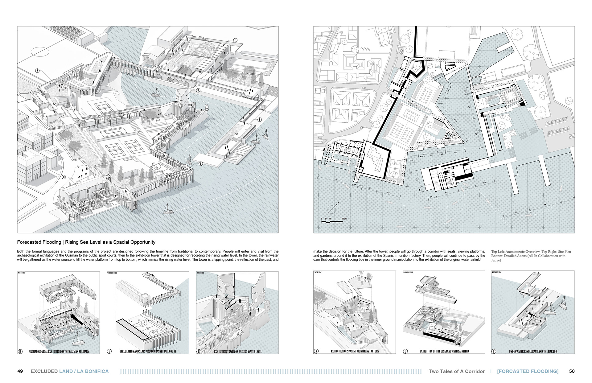Click page number 50 in the footer
Viewport: 592px width, 383px height.
pos(572,371)
